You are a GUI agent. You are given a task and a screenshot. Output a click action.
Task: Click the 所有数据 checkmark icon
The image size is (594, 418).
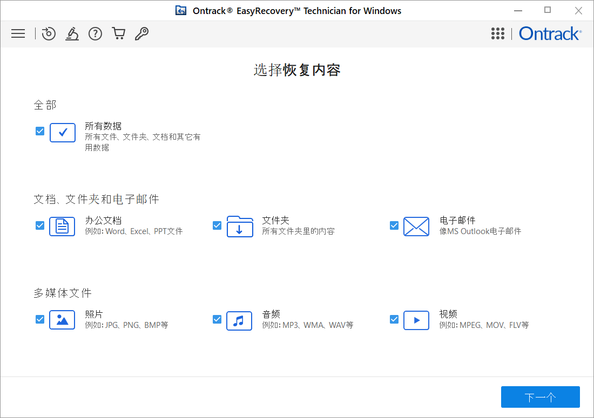tap(63, 132)
